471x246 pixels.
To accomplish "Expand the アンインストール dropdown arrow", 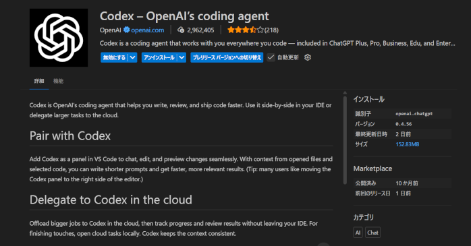I will [x=182, y=57].
